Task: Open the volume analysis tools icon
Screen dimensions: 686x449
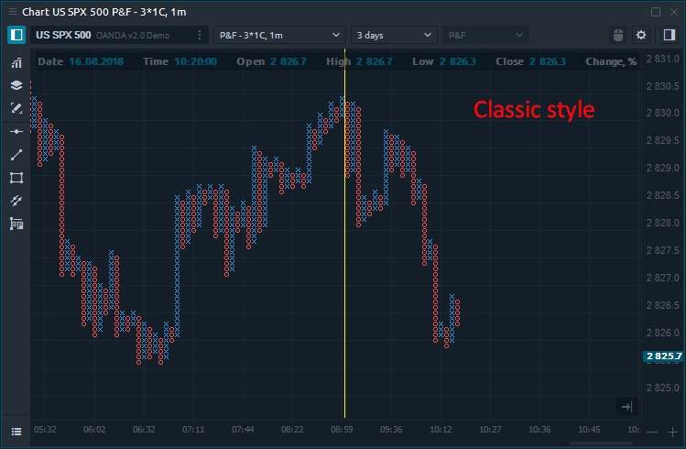Action: point(16,224)
